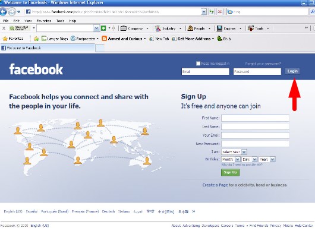Viewport: 315px width, 231px height.
Task: Open the birthday Day dropdown
Action: tap(249, 159)
